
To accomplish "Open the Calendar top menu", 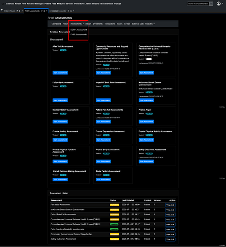I will coord(10,3).
